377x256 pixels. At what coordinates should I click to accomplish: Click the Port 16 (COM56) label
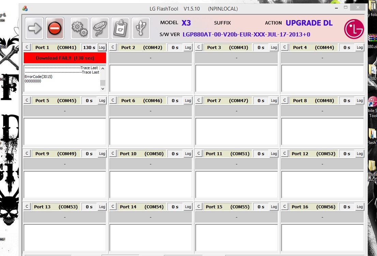(x=313, y=207)
